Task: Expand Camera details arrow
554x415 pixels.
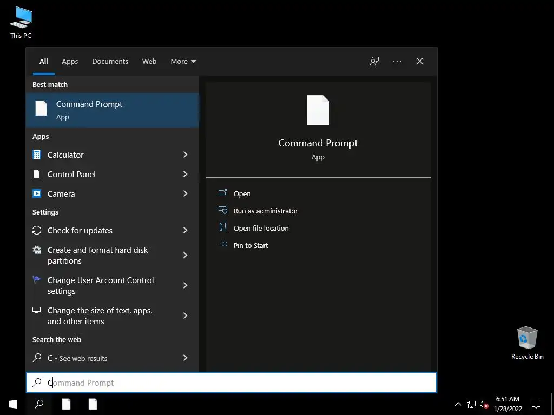Action: pyautogui.click(x=185, y=193)
